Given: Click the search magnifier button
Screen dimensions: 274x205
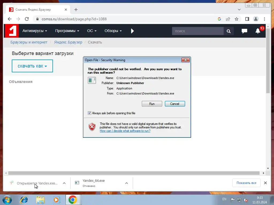Looking at the screenshot, I should click(229, 31).
